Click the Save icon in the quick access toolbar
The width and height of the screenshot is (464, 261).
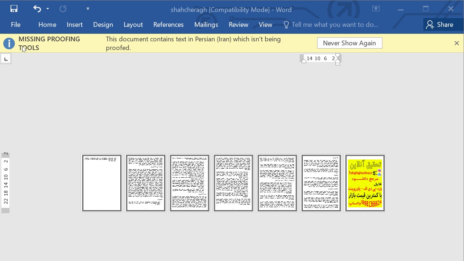coord(14,9)
